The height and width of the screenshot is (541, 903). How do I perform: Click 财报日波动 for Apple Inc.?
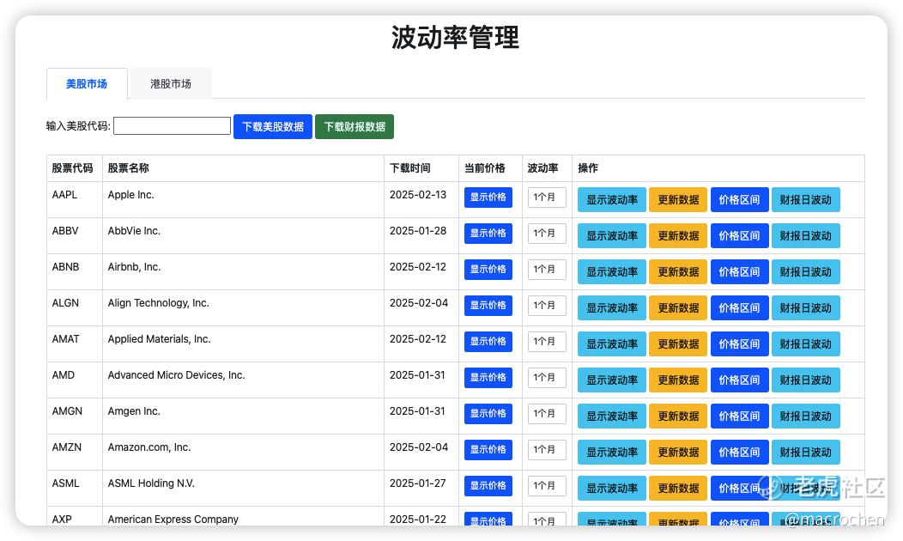[806, 200]
